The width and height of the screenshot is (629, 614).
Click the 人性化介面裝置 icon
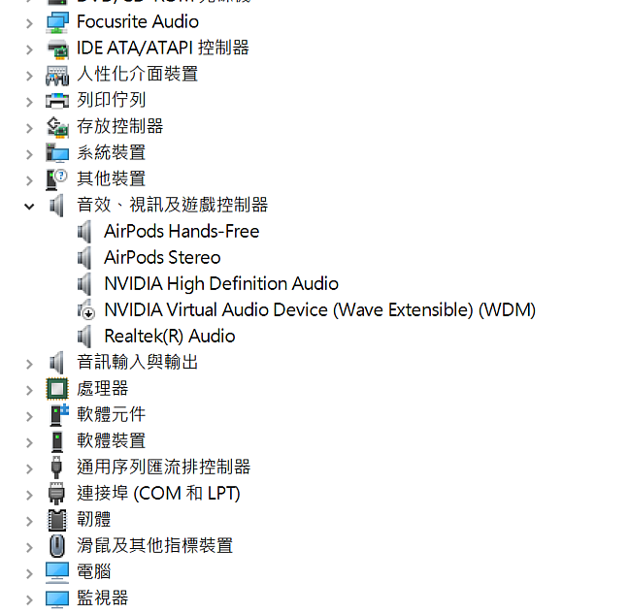pos(57,76)
